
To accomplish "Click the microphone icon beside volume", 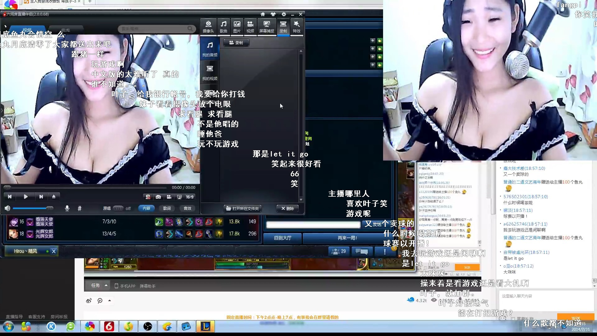I will coord(67,208).
